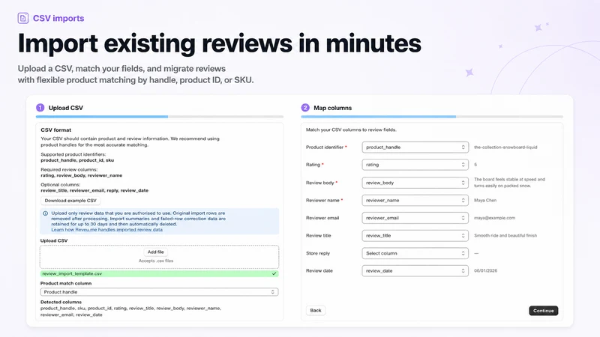Viewport: 600px width, 337px height.
Task: Click the '06/01/2026' date preview
Action: click(485, 271)
